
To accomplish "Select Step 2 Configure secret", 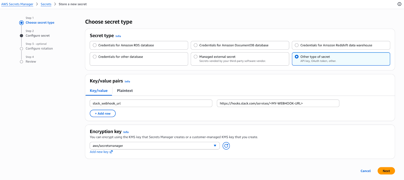I will click(x=38, y=36).
